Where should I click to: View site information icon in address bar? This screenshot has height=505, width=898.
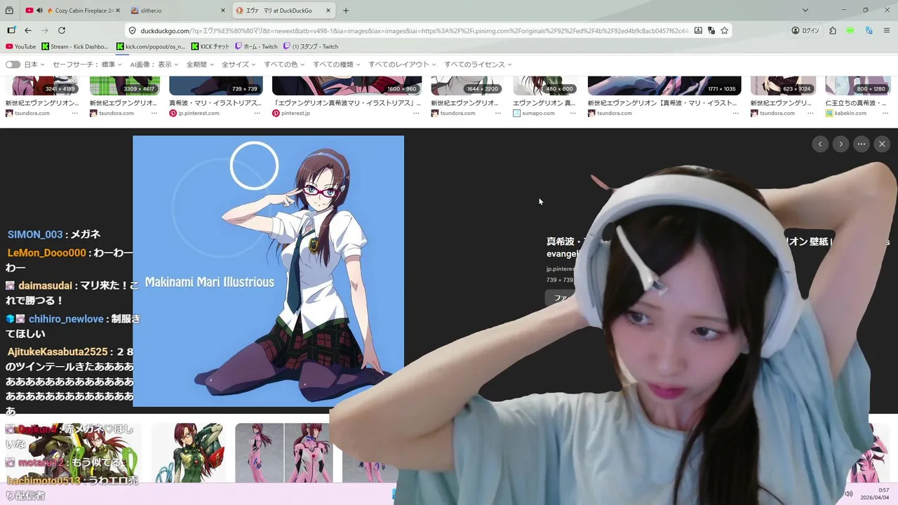click(x=132, y=30)
